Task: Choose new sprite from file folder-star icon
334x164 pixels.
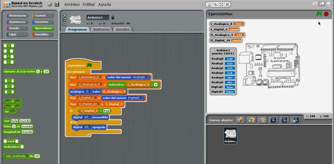Action: coord(251,120)
